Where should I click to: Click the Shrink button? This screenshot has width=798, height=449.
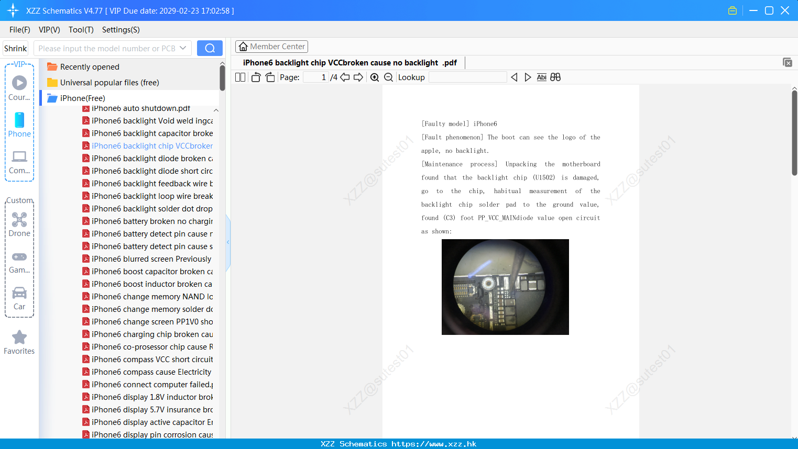coord(15,48)
